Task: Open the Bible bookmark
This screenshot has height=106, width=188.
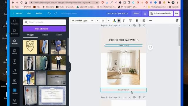Action: tap(37, 7)
